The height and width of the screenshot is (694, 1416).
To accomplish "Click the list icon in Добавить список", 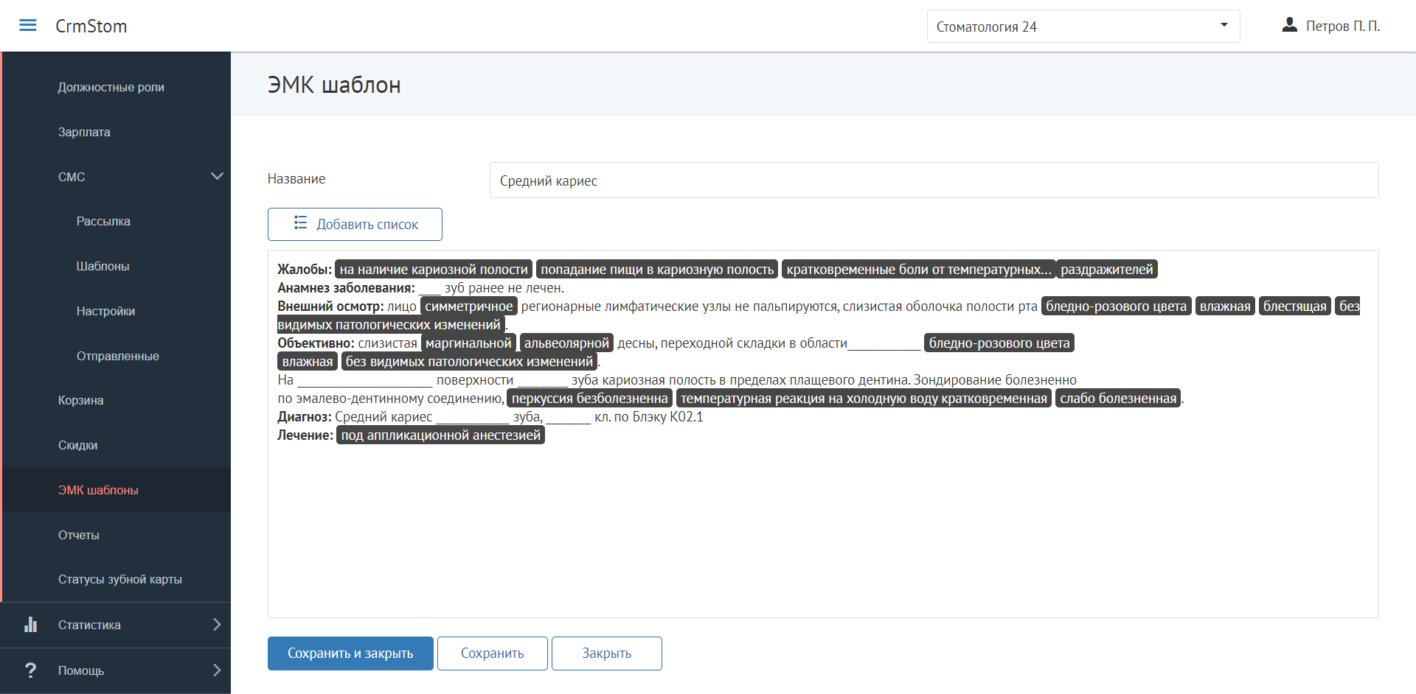I will point(300,222).
